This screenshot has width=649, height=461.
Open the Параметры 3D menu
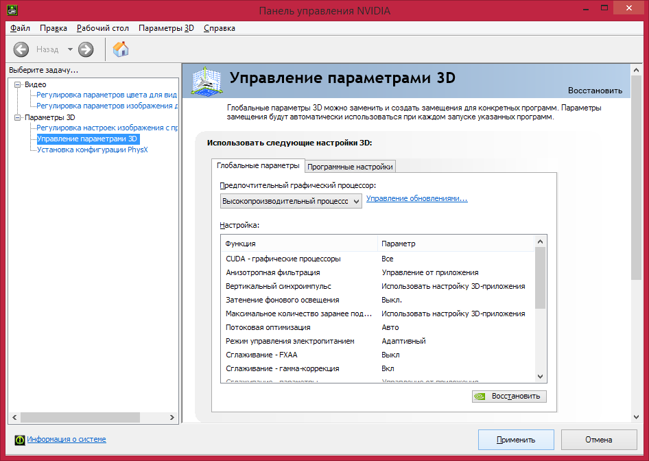(x=167, y=28)
